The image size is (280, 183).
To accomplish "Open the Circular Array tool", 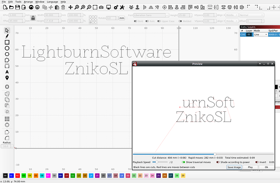I will click(x=7, y=125).
